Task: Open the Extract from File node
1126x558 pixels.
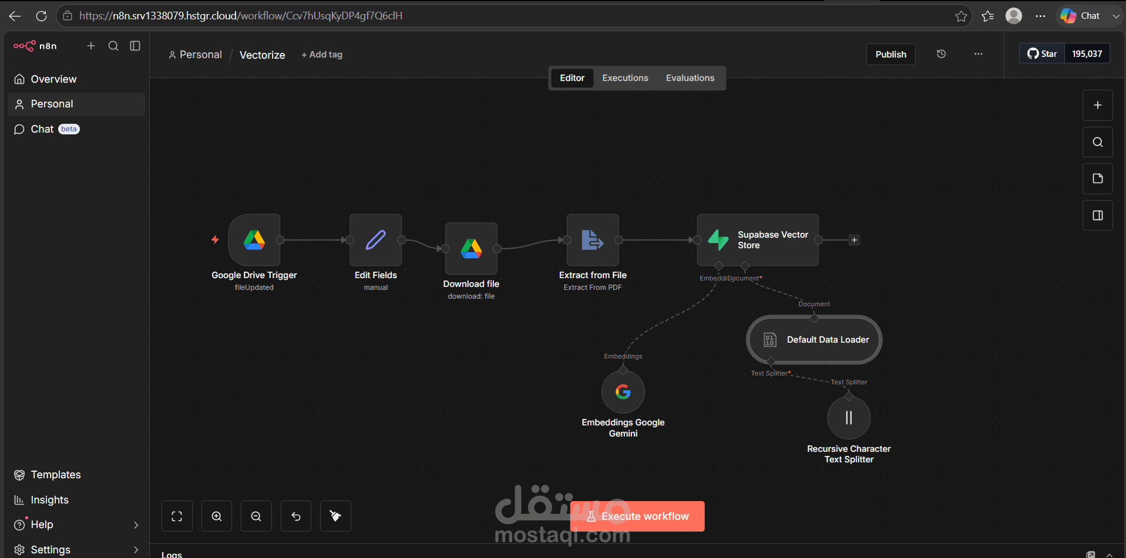Action: pyautogui.click(x=593, y=240)
